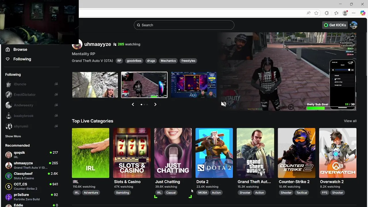Select the drugs stream tag
Image resolution: width=368 pixels, height=207 pixels.
(151, 61)
